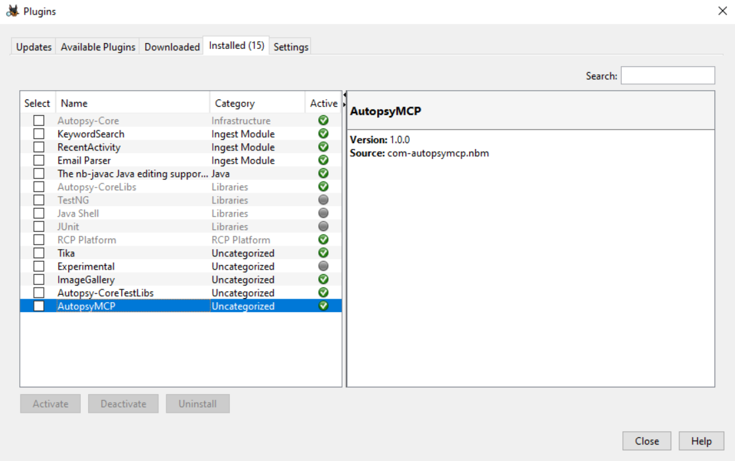
Task: Select the ImageGallery plugin name
Action: click(86, 280)
